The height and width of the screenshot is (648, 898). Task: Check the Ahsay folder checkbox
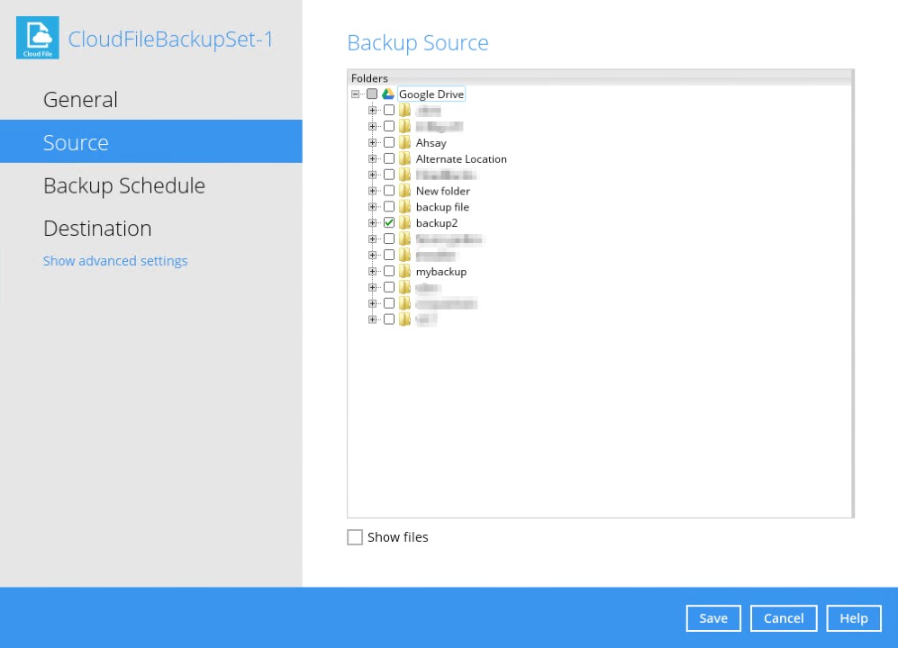pyautogui.click(x=389, y=142)
